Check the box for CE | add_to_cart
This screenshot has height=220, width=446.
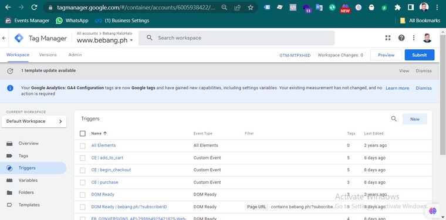(x=83, y=158)
